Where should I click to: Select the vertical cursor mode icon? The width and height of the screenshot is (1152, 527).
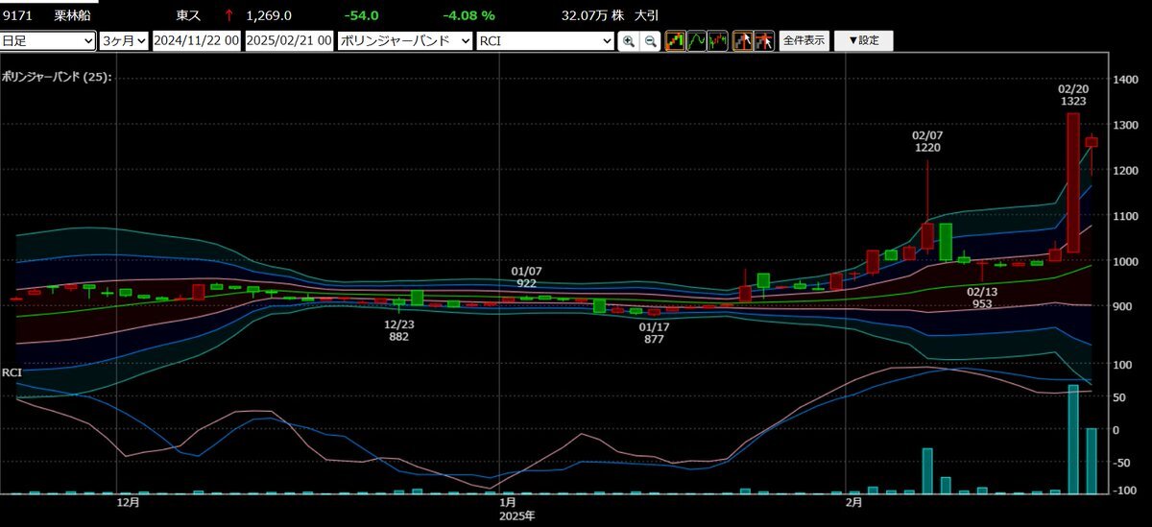point(743,41)
